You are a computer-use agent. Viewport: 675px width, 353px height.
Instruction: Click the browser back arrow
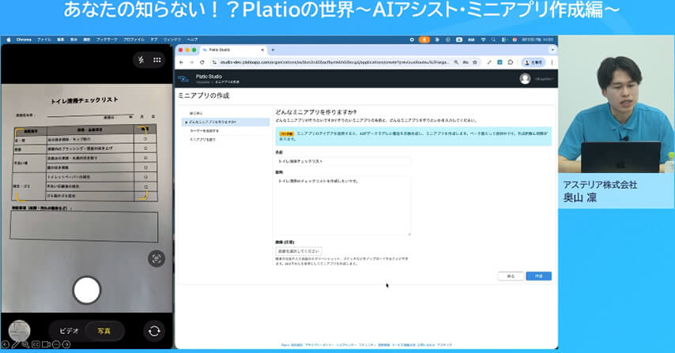pyautogui.click(x=181, y=62)
